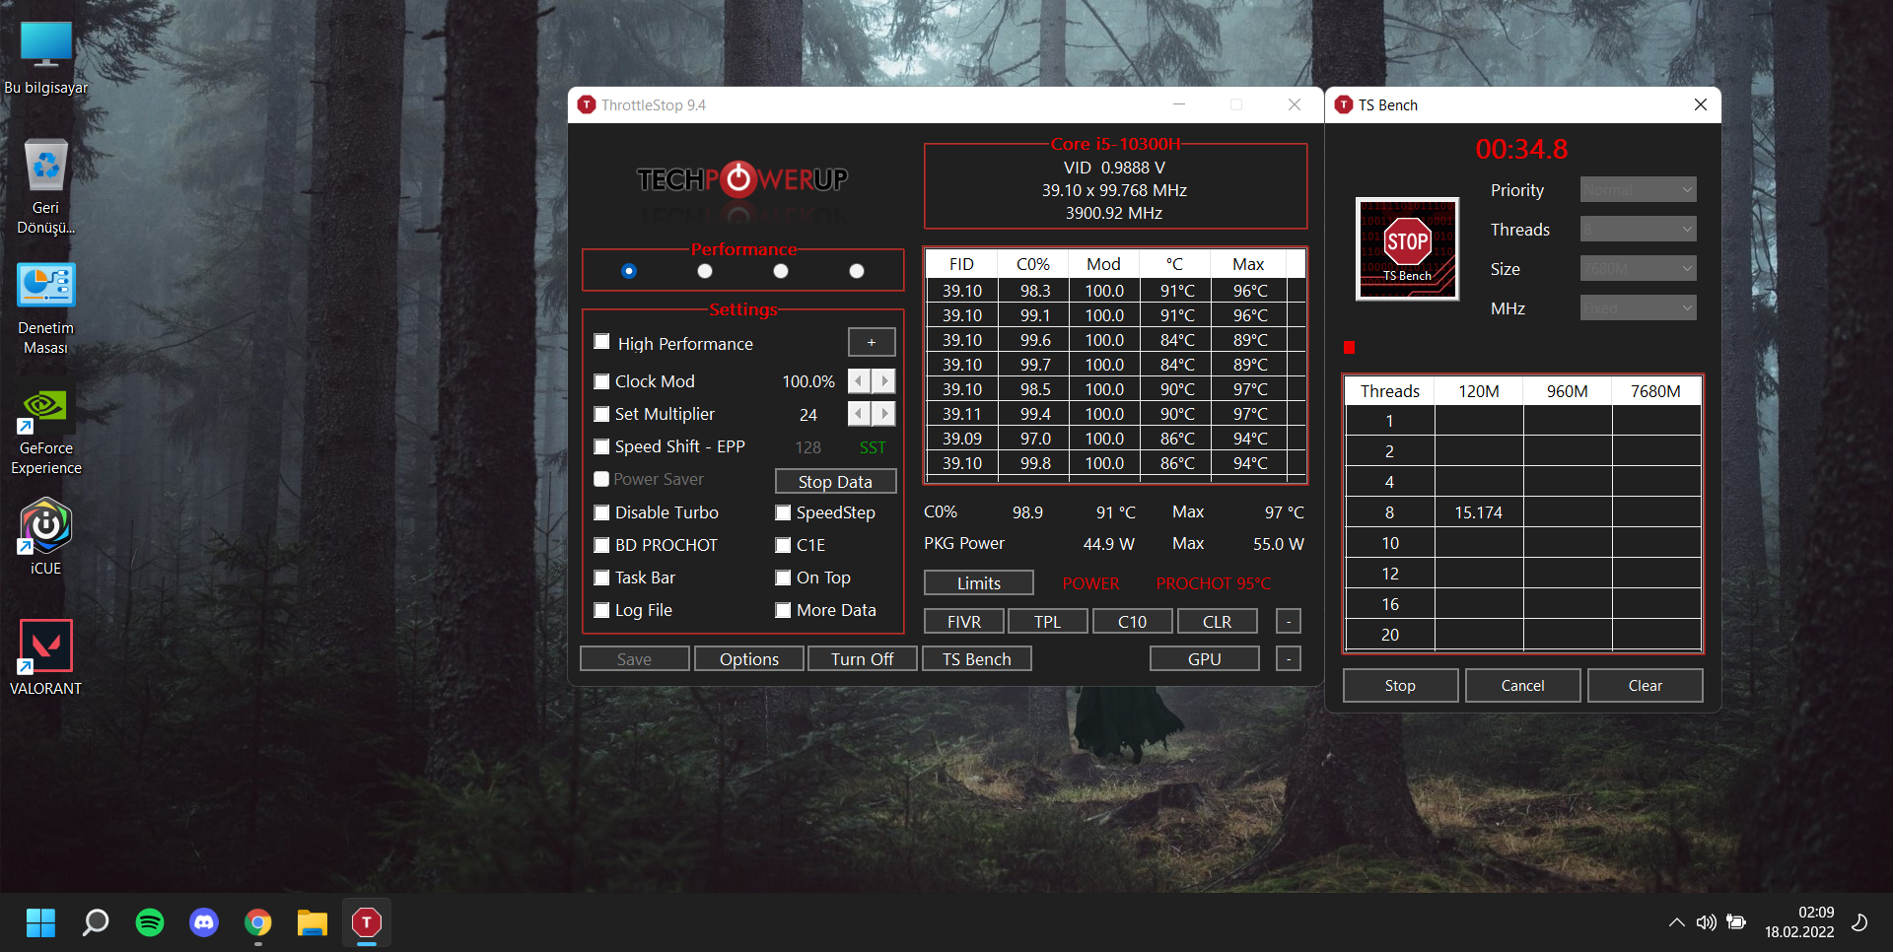Open Bu bilgisayar desktop icon

(x=45, y=59)
